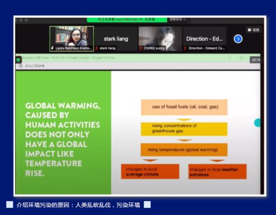The image size is (276, 215).
Task: Select Laura Restrepo's video thumbnail
Action: click(72, 39)
